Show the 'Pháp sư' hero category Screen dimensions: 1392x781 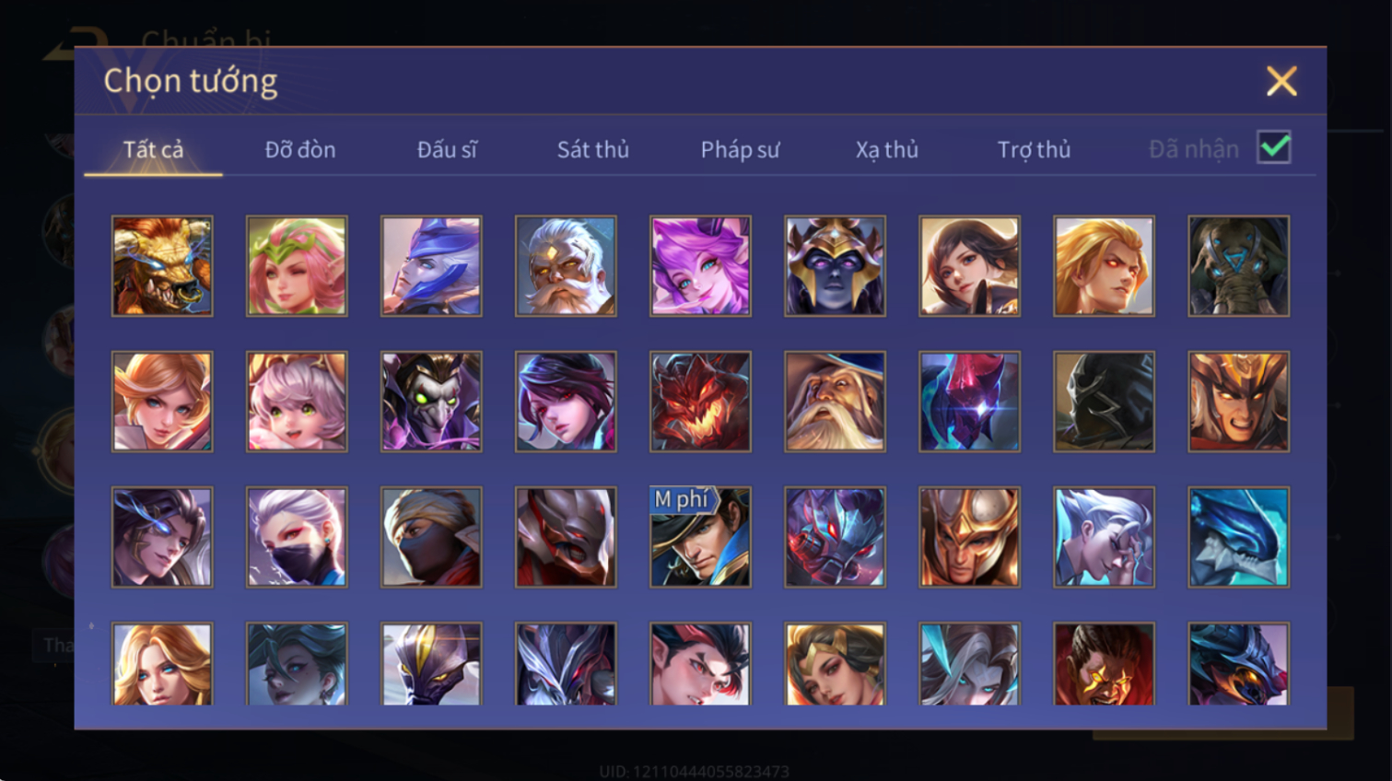(x=740, y=149)
